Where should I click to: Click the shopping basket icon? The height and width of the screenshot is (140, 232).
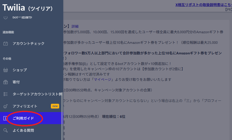pyautogui.click(x=6, y=70)
